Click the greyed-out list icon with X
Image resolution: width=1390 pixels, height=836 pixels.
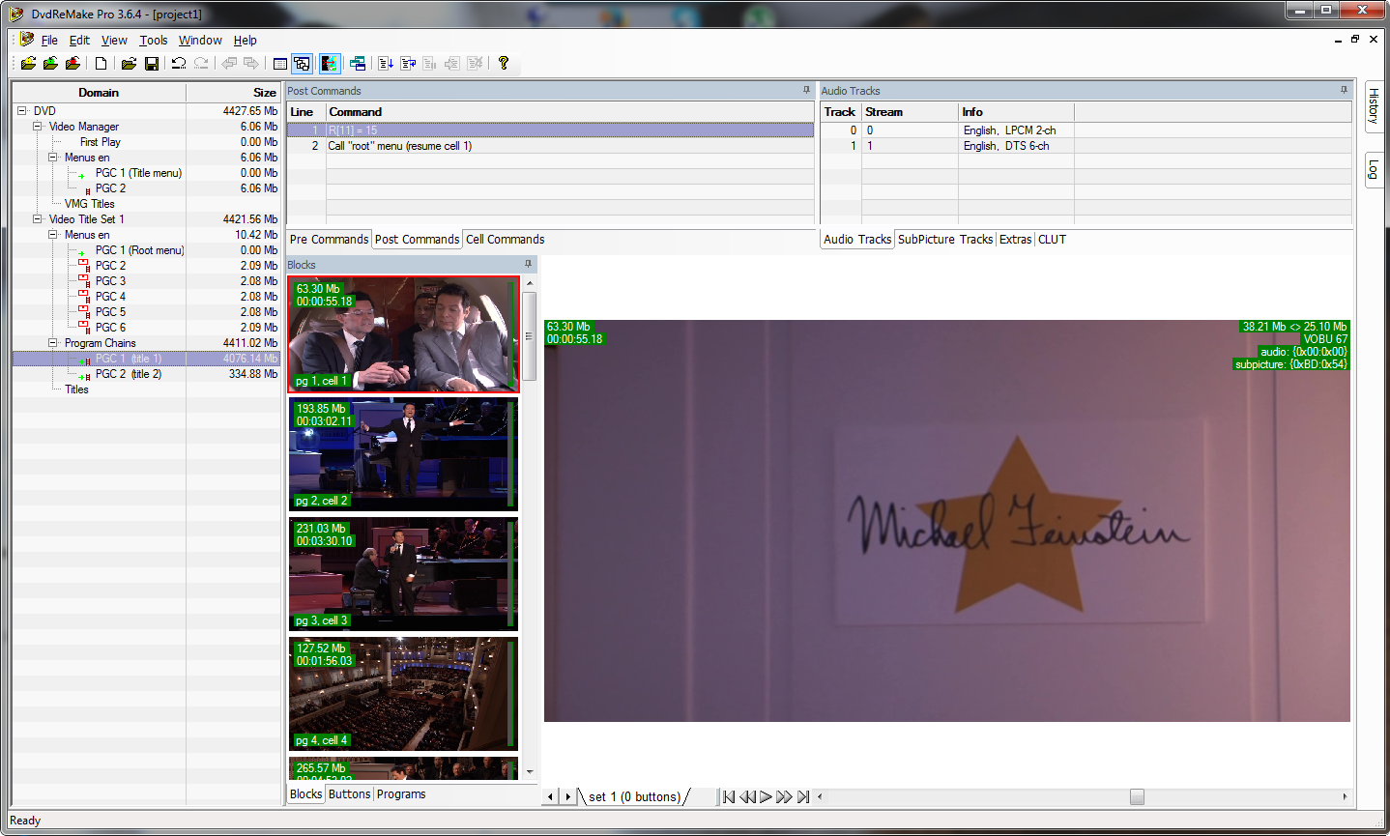[x=475, y=63]
